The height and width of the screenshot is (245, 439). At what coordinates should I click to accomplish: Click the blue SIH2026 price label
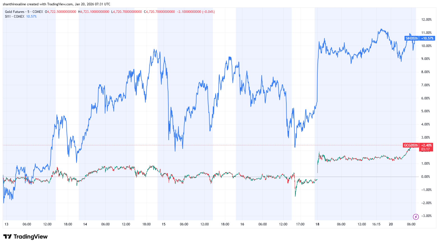click(412, 38)
